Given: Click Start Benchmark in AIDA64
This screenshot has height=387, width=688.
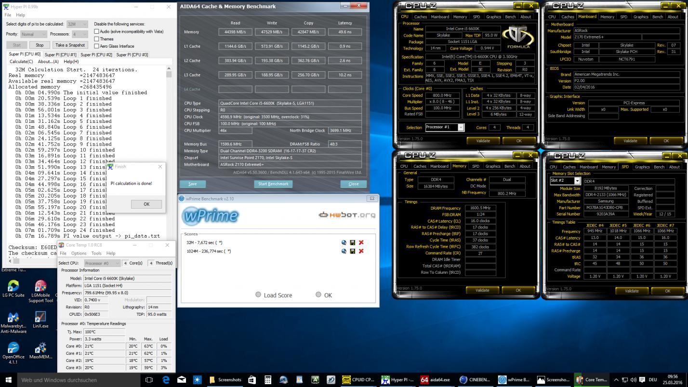Looking at the screenshot, I should click(274, 184).
